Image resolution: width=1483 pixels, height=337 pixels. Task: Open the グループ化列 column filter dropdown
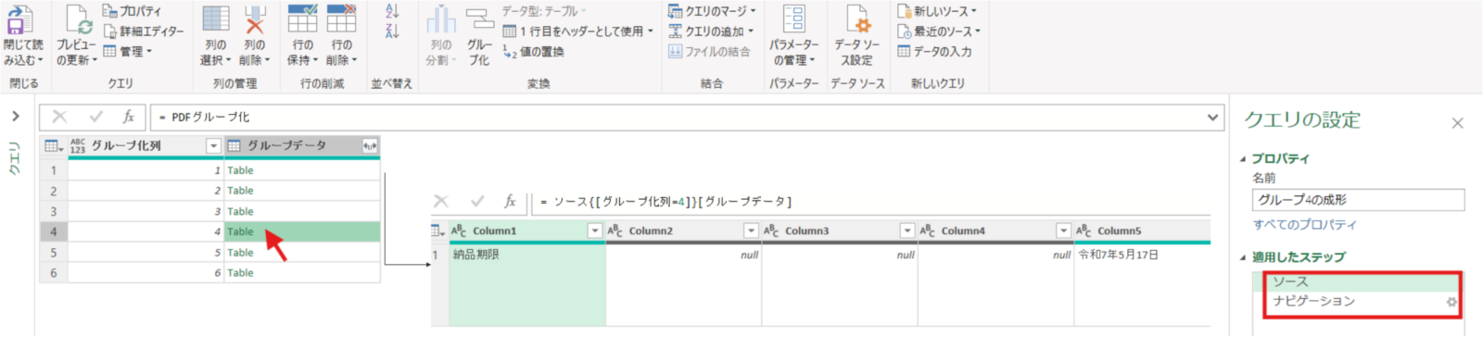(x=213, y=146)
